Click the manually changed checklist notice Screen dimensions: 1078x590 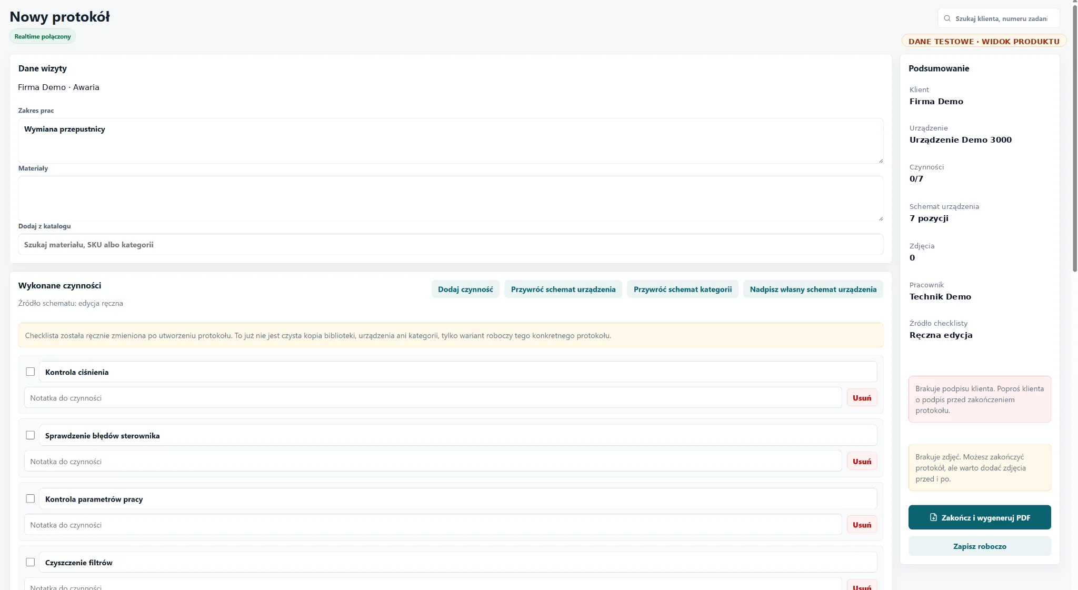[x=451, y=335]
